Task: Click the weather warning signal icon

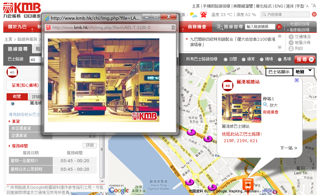Action: (x=204, y=14)
